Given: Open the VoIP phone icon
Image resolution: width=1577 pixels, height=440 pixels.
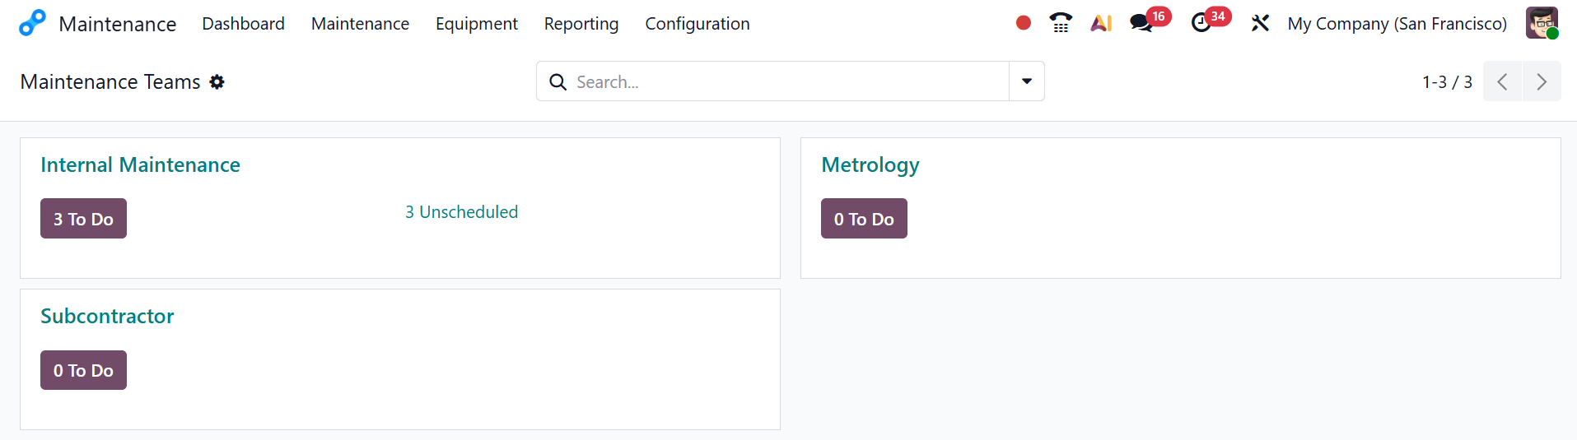Looking at the screenshot, I should [x=1061, y=23].
